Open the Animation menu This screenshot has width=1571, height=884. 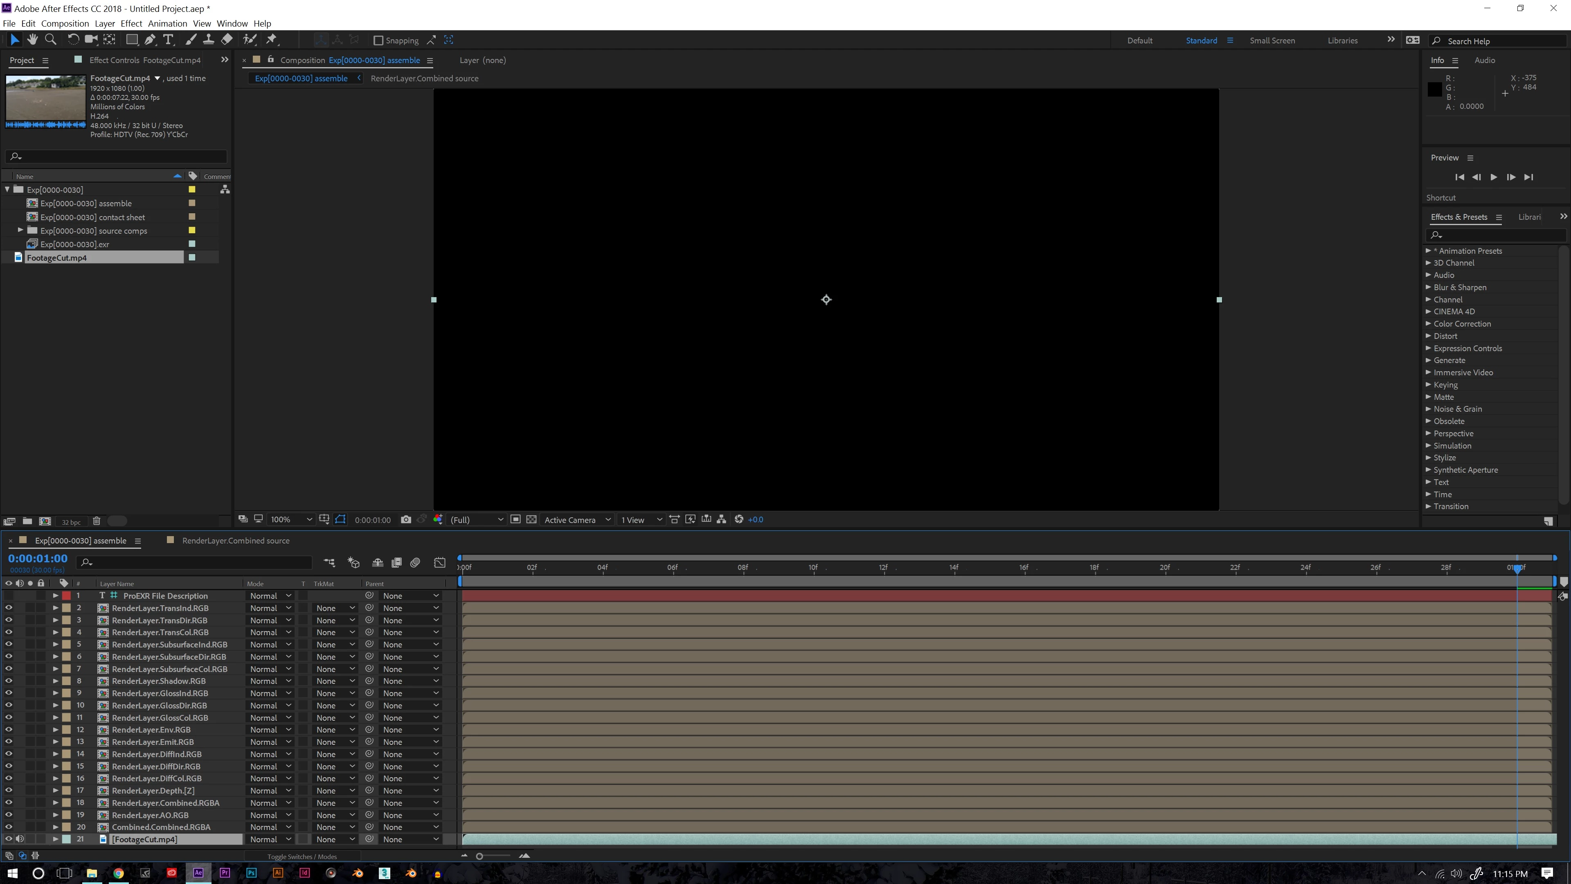pos(167,24)
